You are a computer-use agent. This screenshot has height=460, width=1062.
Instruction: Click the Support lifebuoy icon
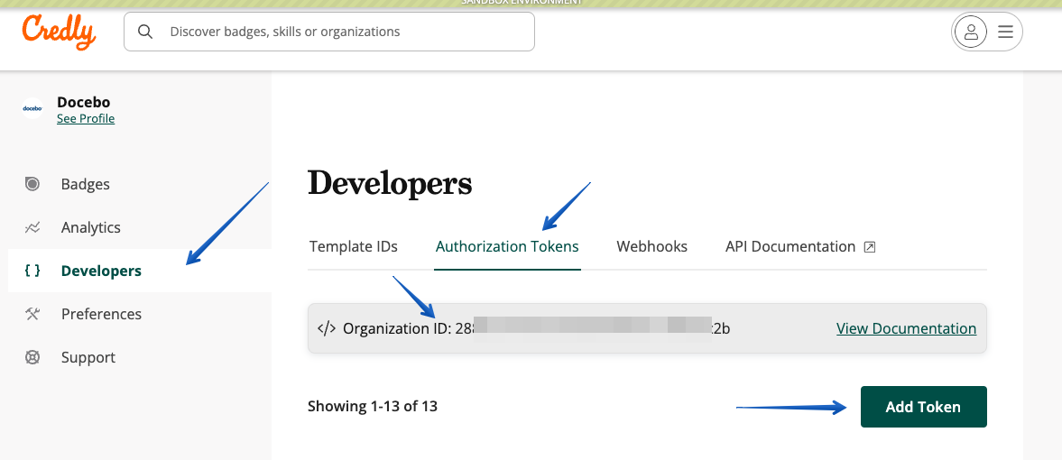coord(32,357)
